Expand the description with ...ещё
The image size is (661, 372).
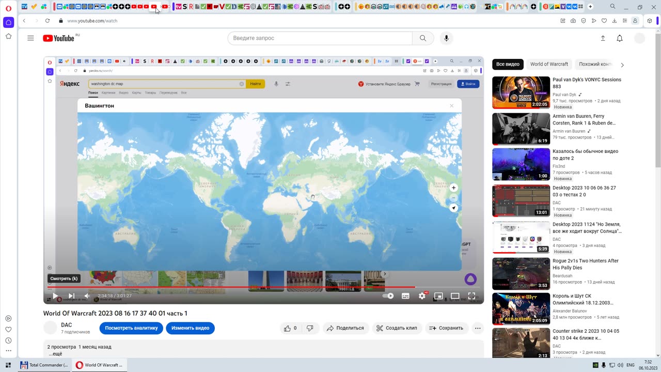coord(55,354)
